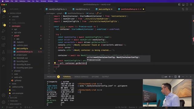Image resolution: width=194 pixels, height=109 pixels.
Task: Open the Accounts menu in activity bar
Action: coord(3,95)
